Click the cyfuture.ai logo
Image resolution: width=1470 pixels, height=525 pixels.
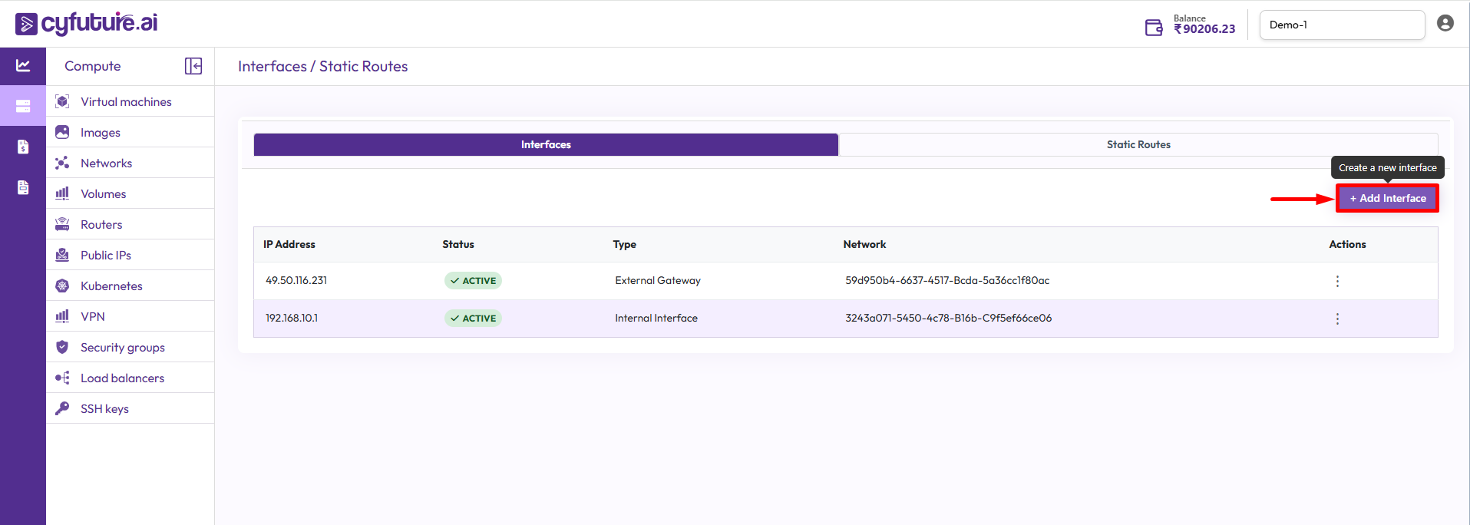(87, 24)
